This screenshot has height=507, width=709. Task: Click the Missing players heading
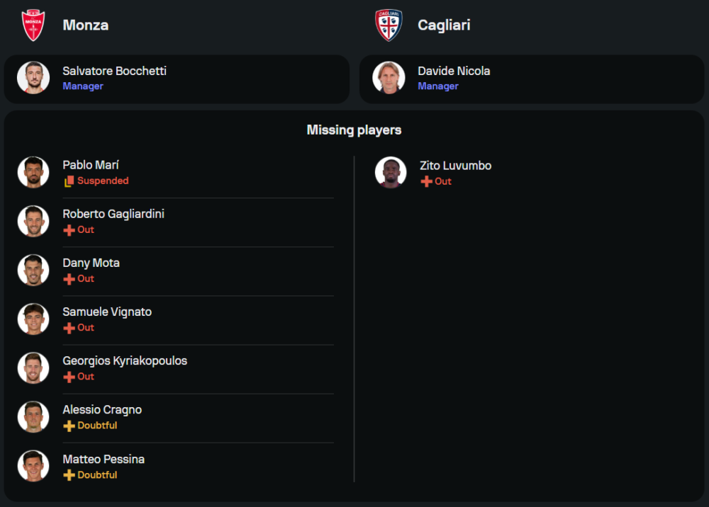(x=354, y=130)
